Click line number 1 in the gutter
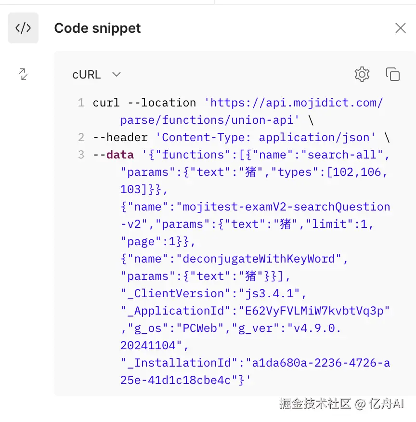The height and width of the screenshot is (422, 416). click(x=81, y=103)
